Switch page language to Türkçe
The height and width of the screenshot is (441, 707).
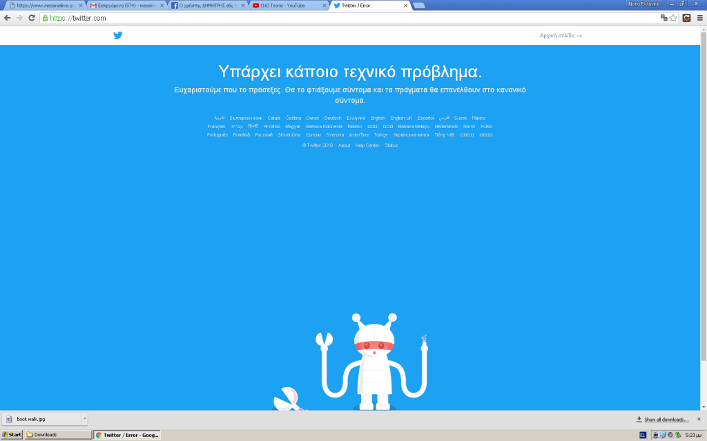pos(380,135)
